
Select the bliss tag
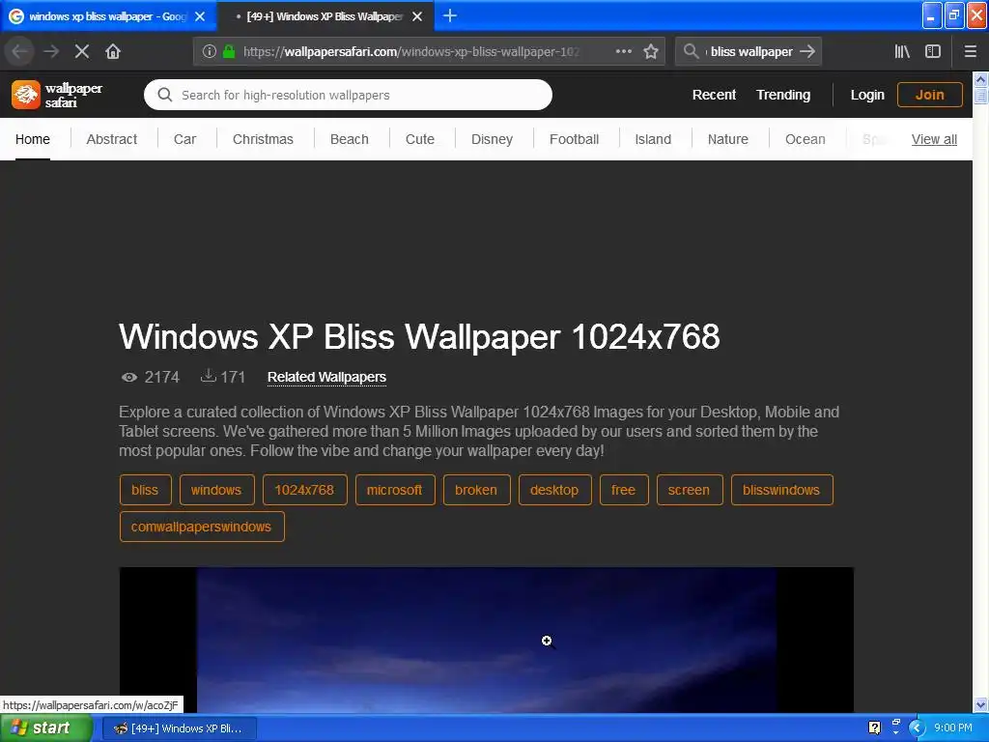[145, 490]
